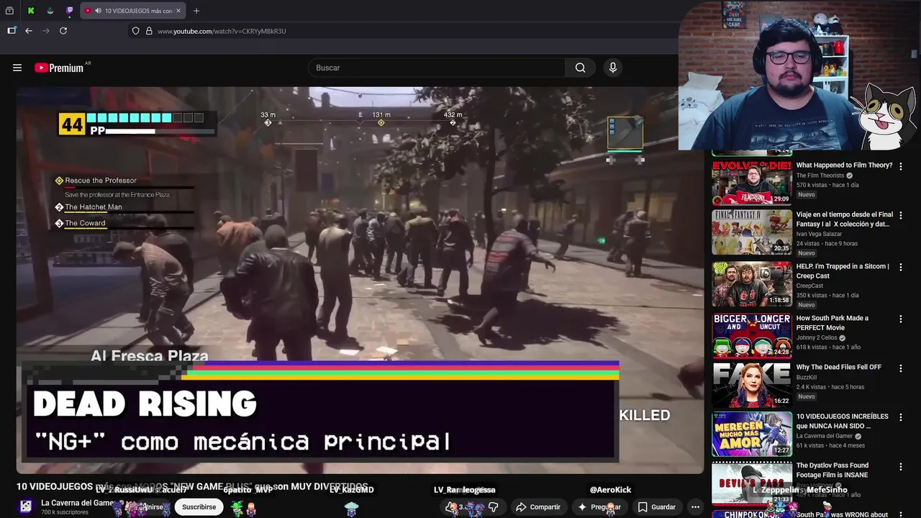
Task: Open the Twitch pinned tab
Action: point(69,11)
